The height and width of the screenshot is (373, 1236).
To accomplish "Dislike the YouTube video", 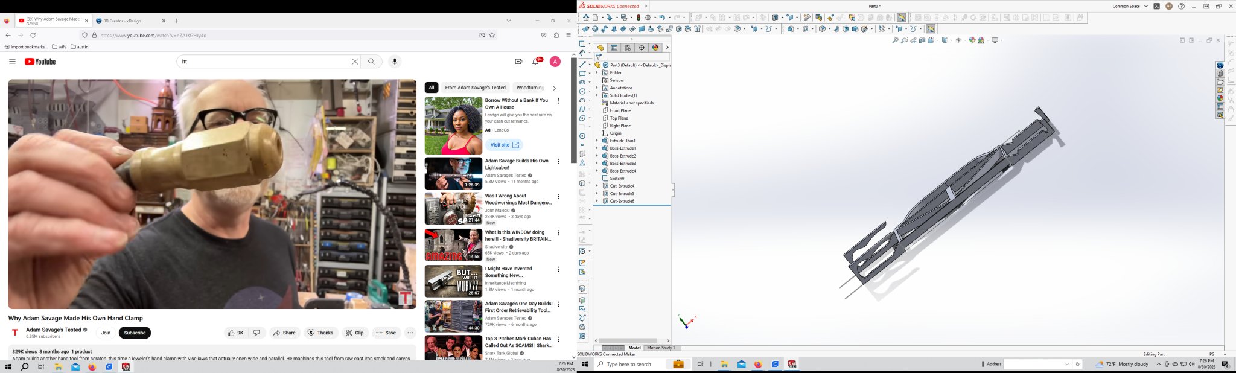I will point(256,333).
